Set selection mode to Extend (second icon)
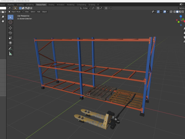 pyautogui.click(x=23, y=8)
